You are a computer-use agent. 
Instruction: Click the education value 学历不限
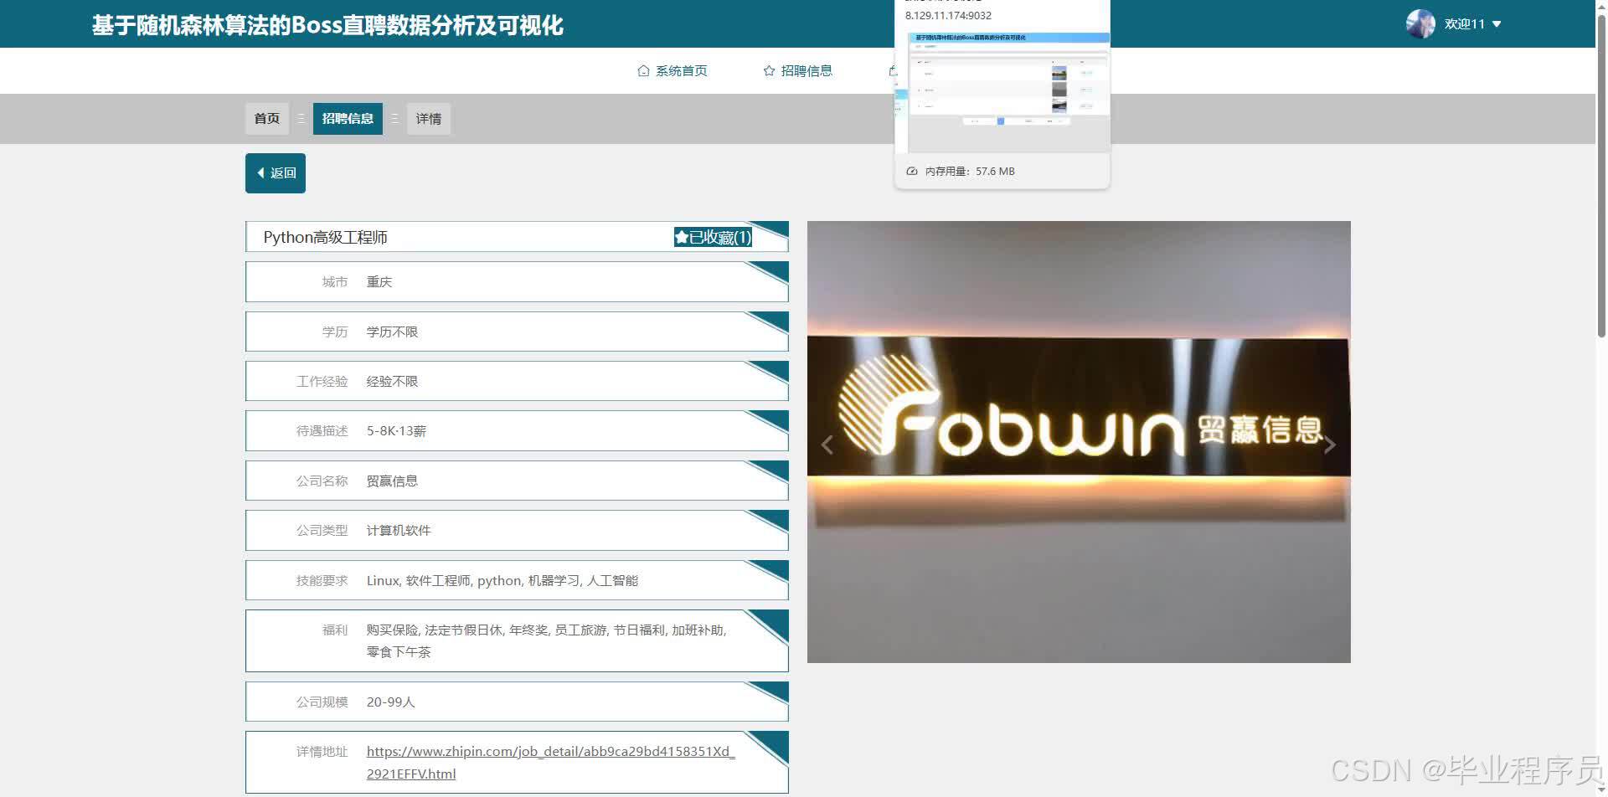click(x=392, y=332)
